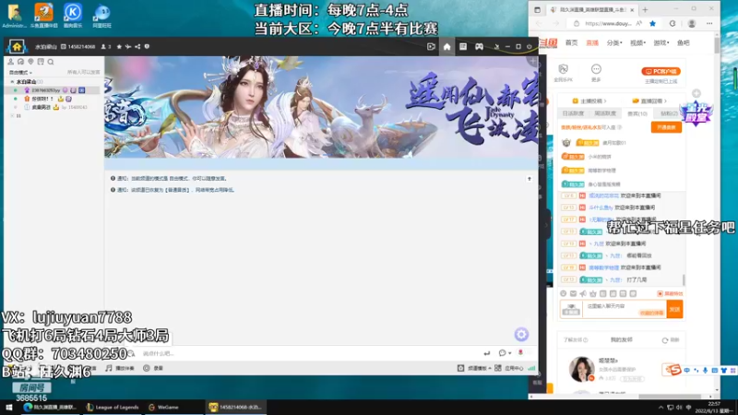Click the browser refresh icon
This screenshot has height=415, width=738.
pyautogui.click(x=673, y=24)
